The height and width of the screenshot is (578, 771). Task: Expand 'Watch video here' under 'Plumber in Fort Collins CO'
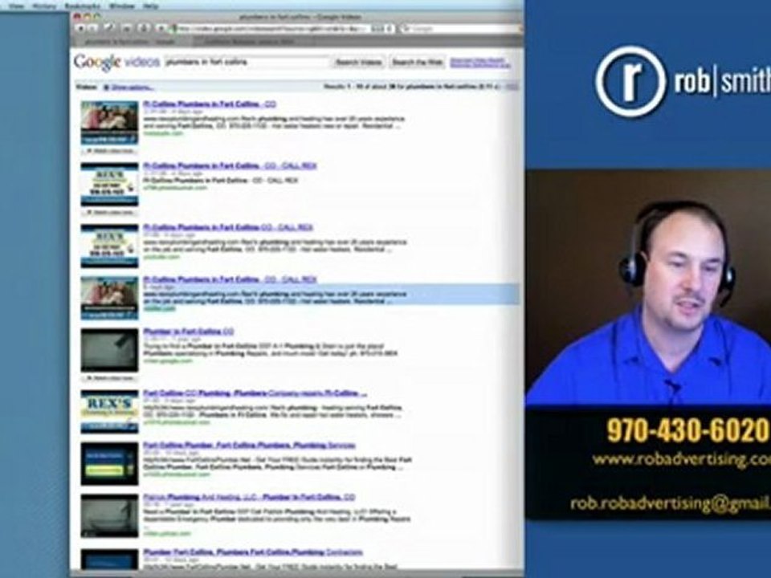coord(110,378)
